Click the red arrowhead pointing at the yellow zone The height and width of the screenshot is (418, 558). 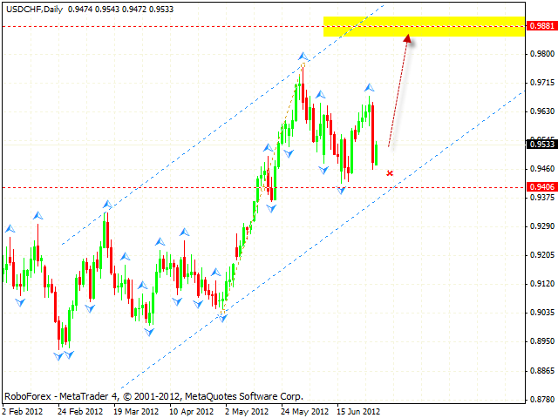[407, 37]
